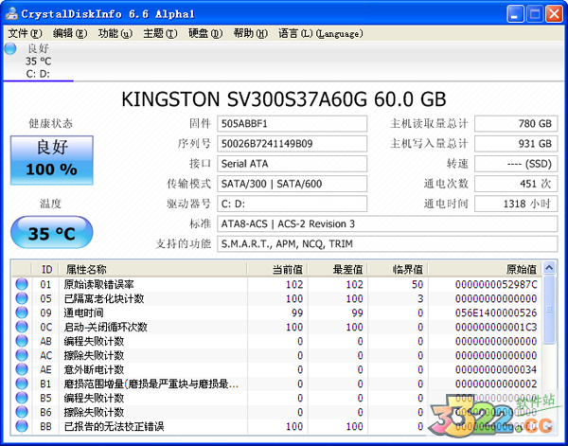The width and height of the screenshot is (568, 446).
Task: Click the 临界值 column header
Action: (398, 269)
